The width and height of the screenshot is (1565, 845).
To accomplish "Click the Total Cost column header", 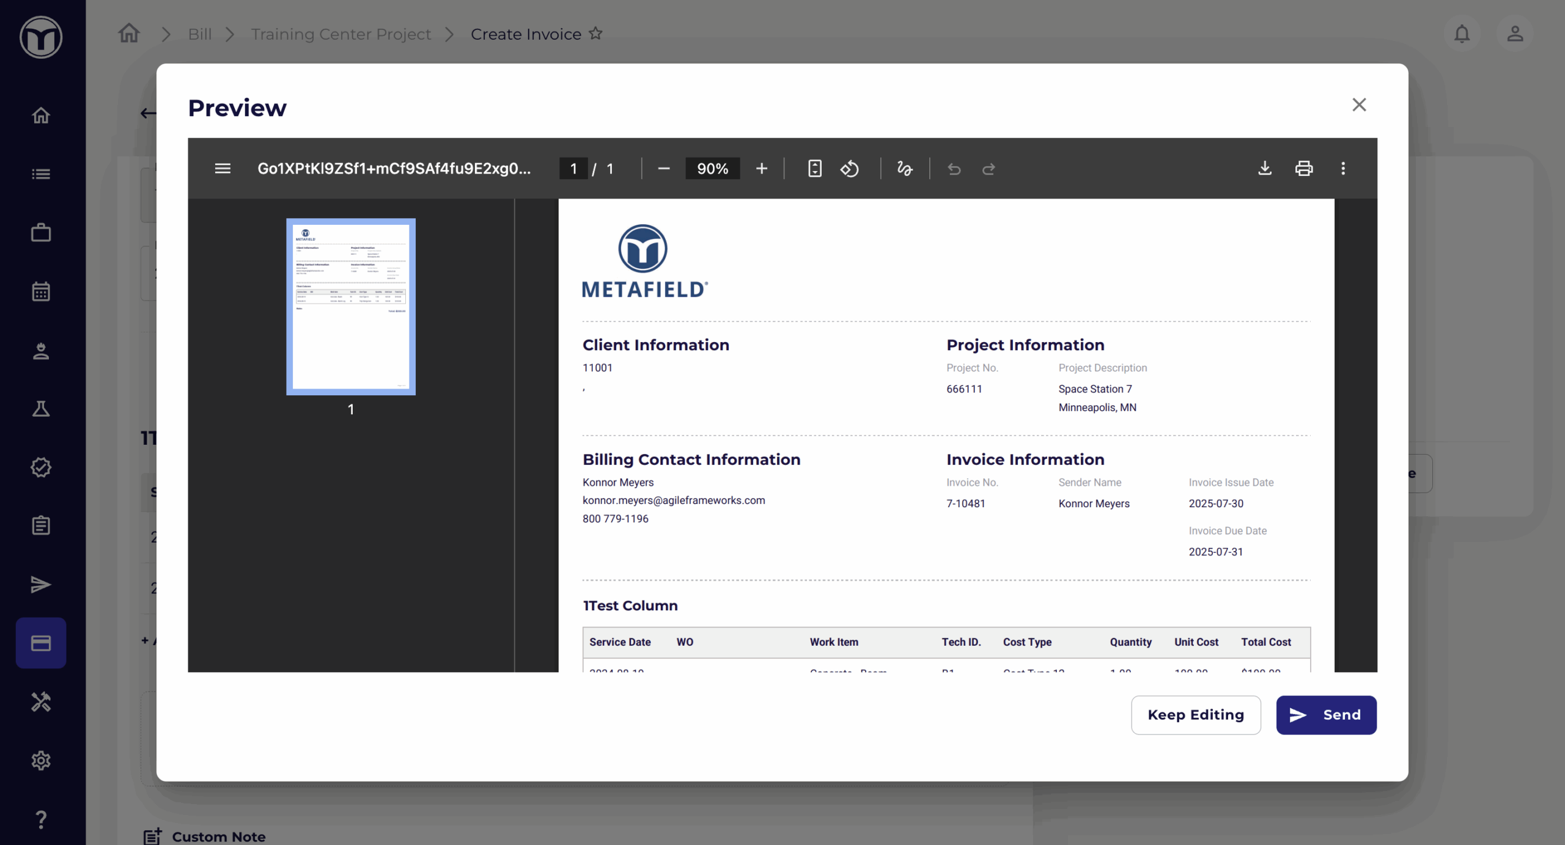I will [x=1266, y=642].
